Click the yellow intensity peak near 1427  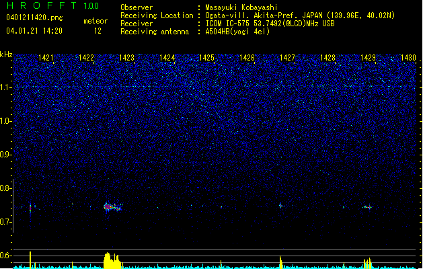pos(281,262)
